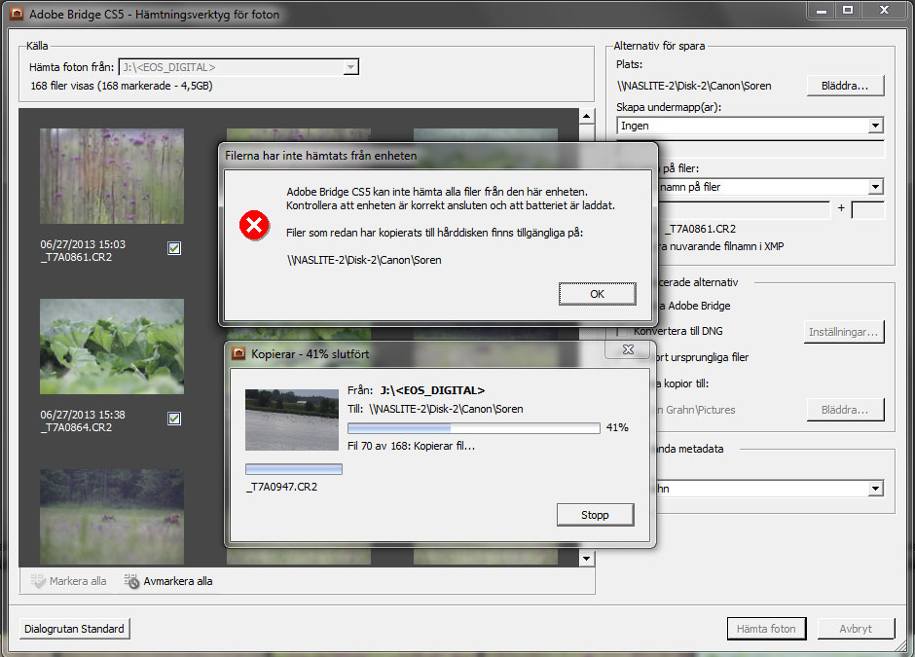Image resolution: width=915 pixels, height=657 pixels.
Task: Deselect all photos with Avmarkera alla
Action: click(168, 581)
